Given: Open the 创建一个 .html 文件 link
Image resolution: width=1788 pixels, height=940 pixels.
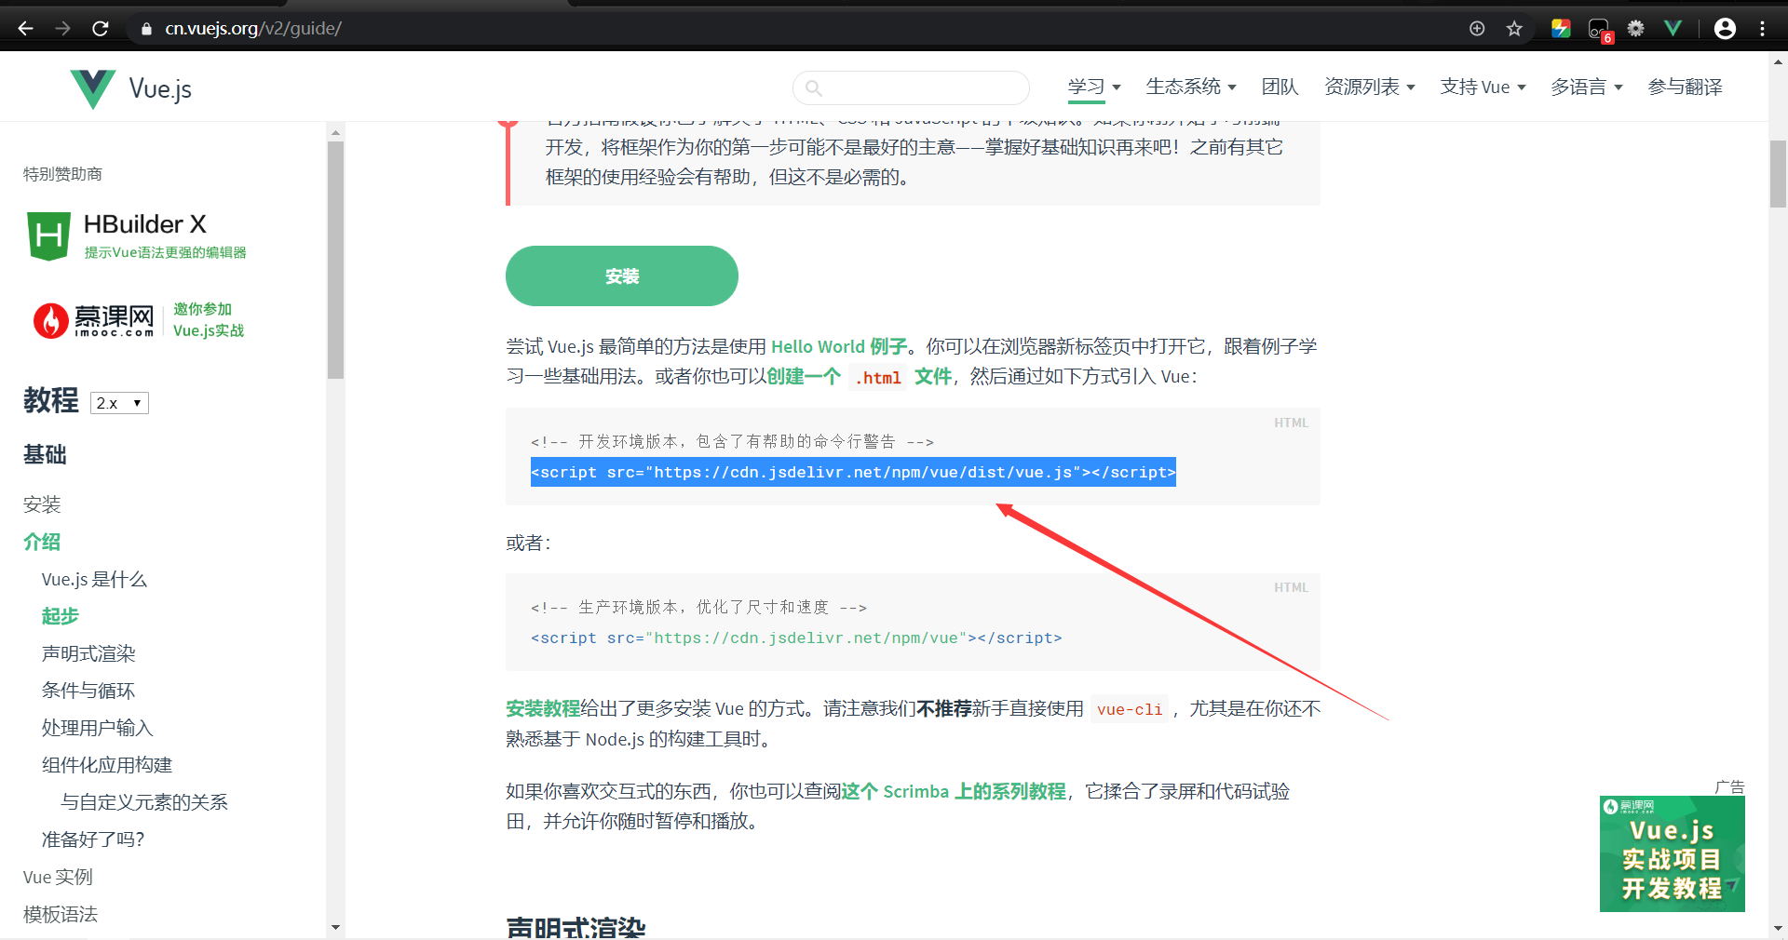Looking at the screenshot, I should 860,377.
